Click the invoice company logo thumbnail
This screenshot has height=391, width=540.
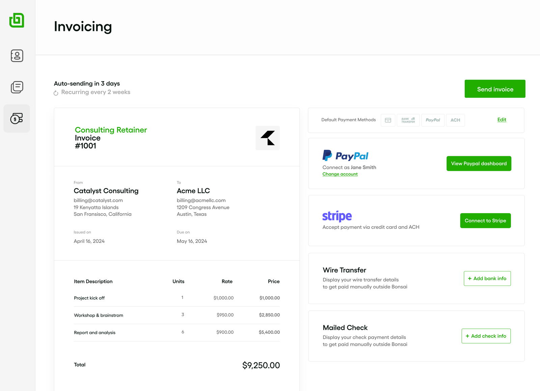267,138
